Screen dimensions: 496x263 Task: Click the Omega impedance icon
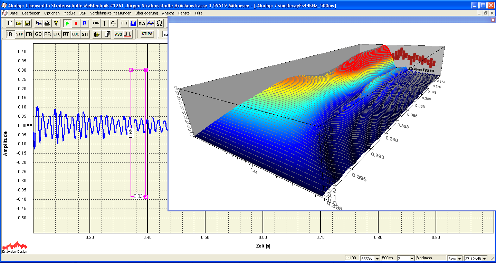pos(159,23)
